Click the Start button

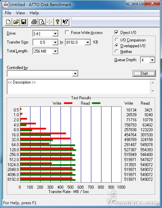[144, 73]
